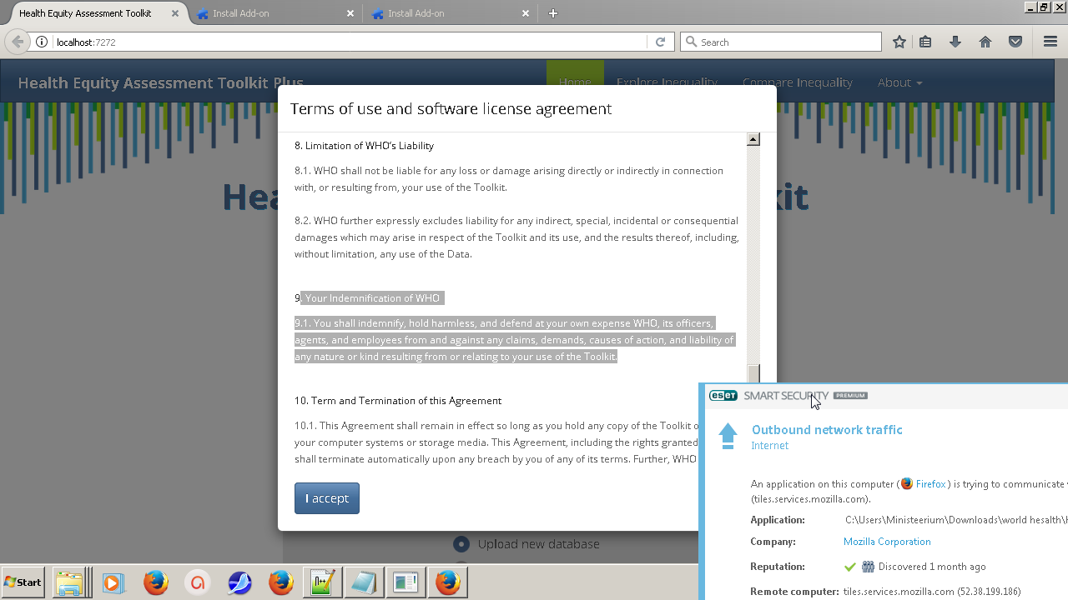Click the 'Remote computer:' label in ESET popup
The height and width of the screenshot is (600, 1068).
point(794,592)
